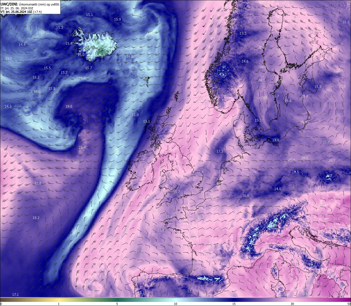
Task: Click the 26.0 value label
Action: point(305,158)
